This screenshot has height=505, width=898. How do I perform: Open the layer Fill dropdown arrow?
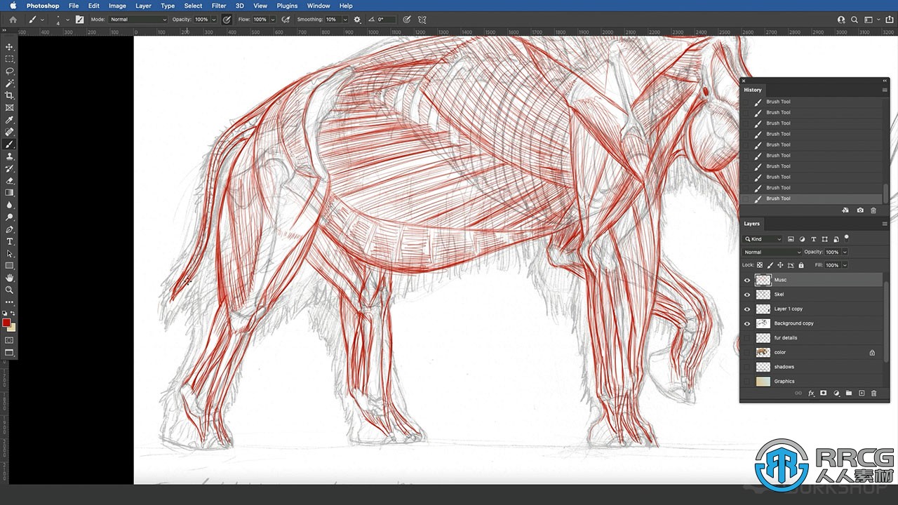click(x=844, y=265)
